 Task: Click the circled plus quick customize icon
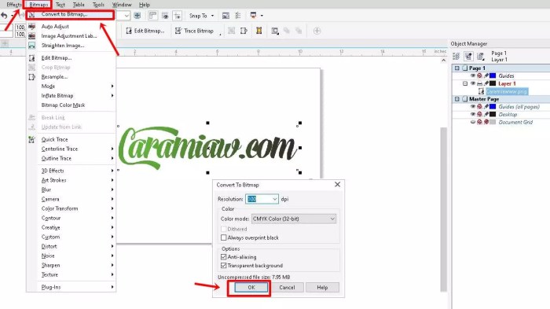tap(317, 31)
